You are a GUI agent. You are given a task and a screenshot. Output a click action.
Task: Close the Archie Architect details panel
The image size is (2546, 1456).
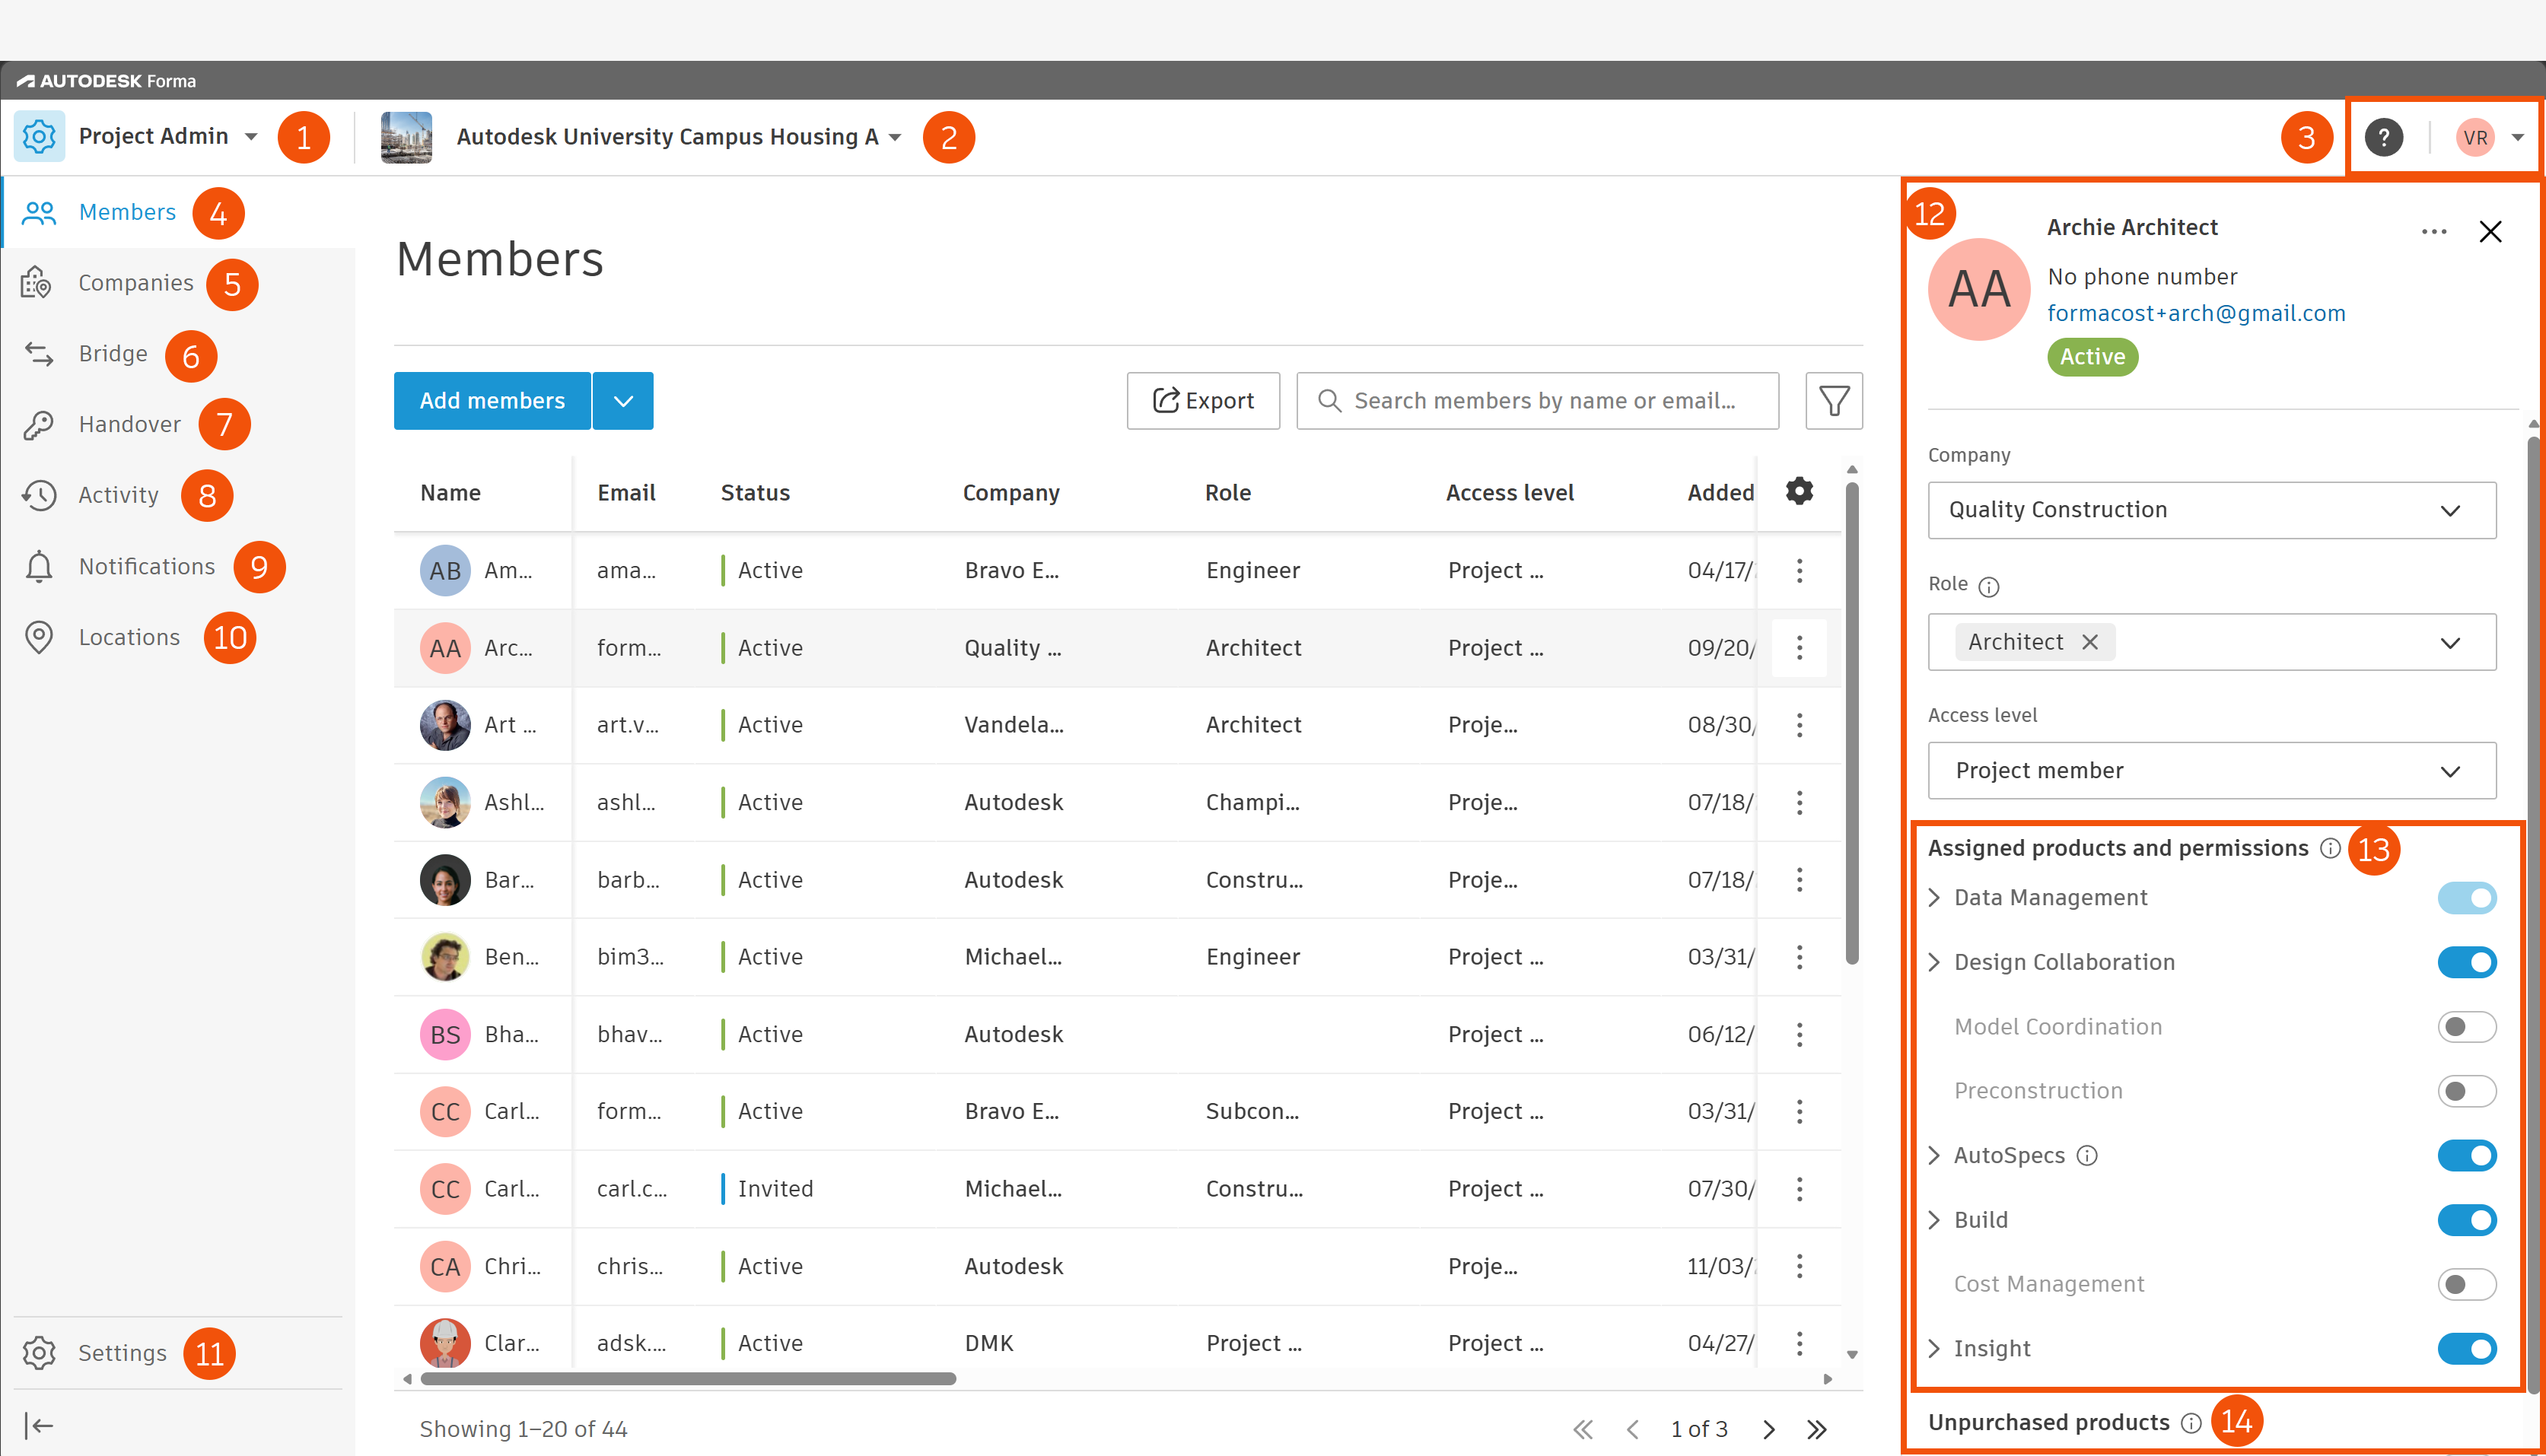coord(2490,232)
